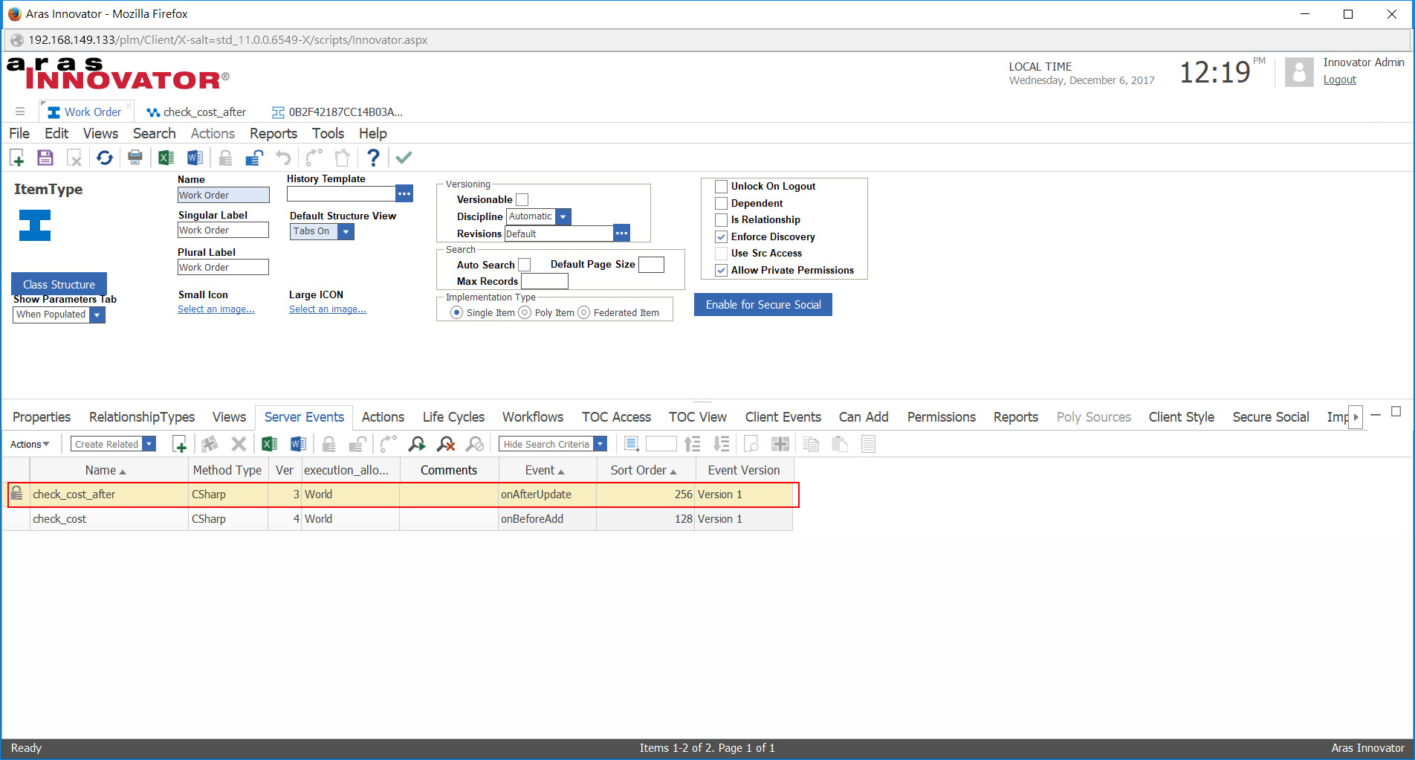Delete the selected Server Event row
The width and height of the screenshot is (1415, 760).
point(239,444)
